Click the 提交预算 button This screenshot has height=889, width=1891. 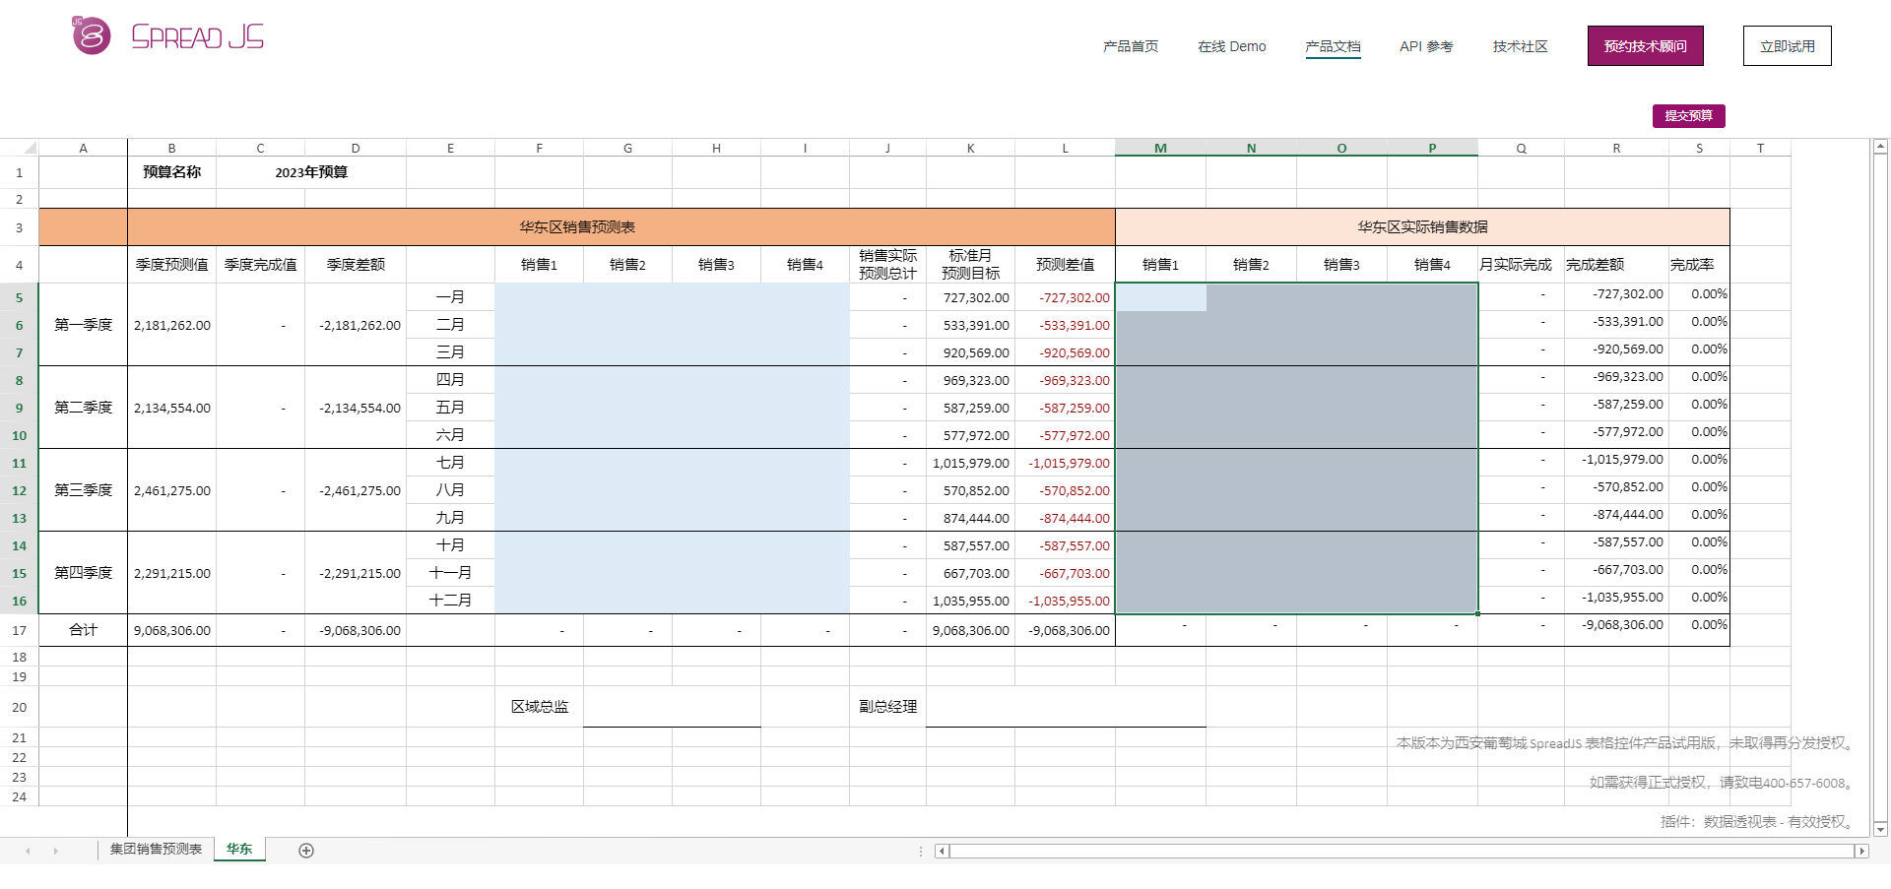click(1688, 115)
